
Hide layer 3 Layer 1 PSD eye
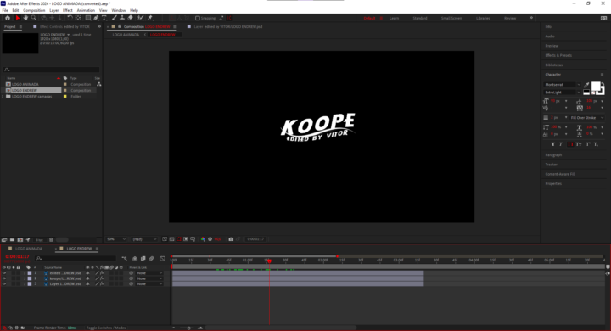click(4, 283)
